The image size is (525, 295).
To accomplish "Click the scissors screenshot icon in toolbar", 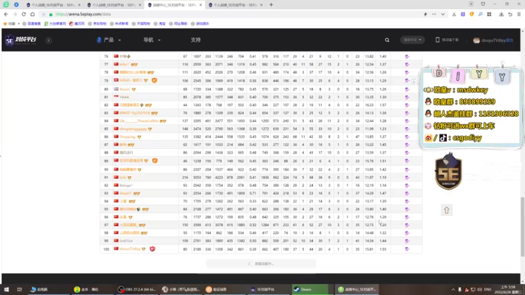I will click(x=453, y=14).
